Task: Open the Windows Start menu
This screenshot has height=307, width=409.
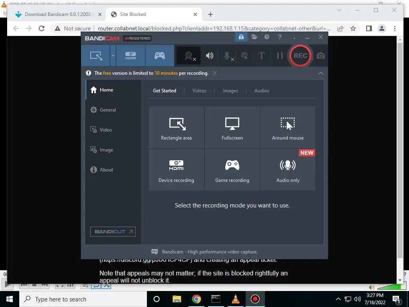Action: (10, 299)
